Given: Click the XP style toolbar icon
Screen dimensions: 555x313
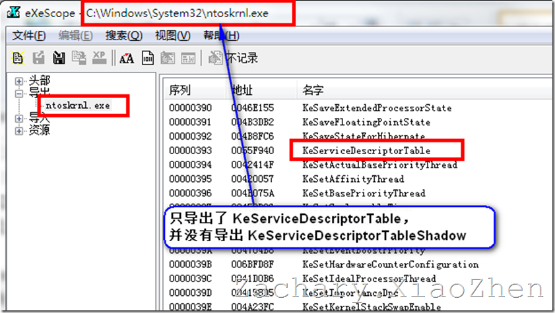Looking at the screenshot, I should coord(99,57).
